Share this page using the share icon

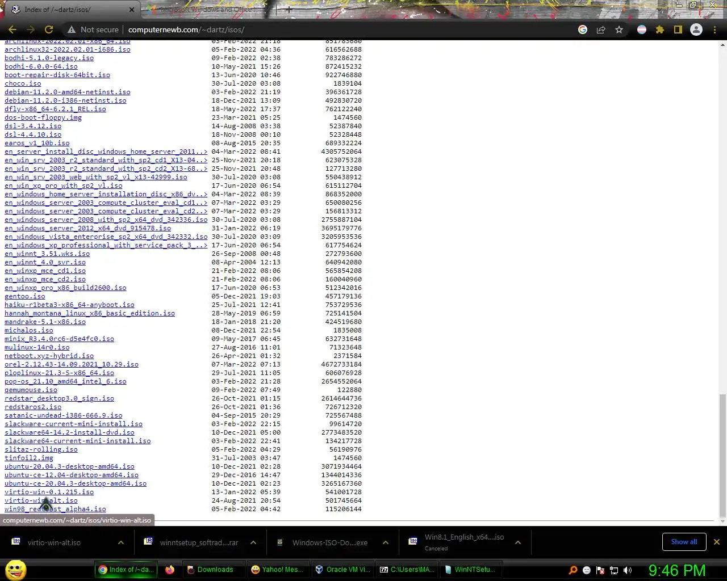[601, 30]
